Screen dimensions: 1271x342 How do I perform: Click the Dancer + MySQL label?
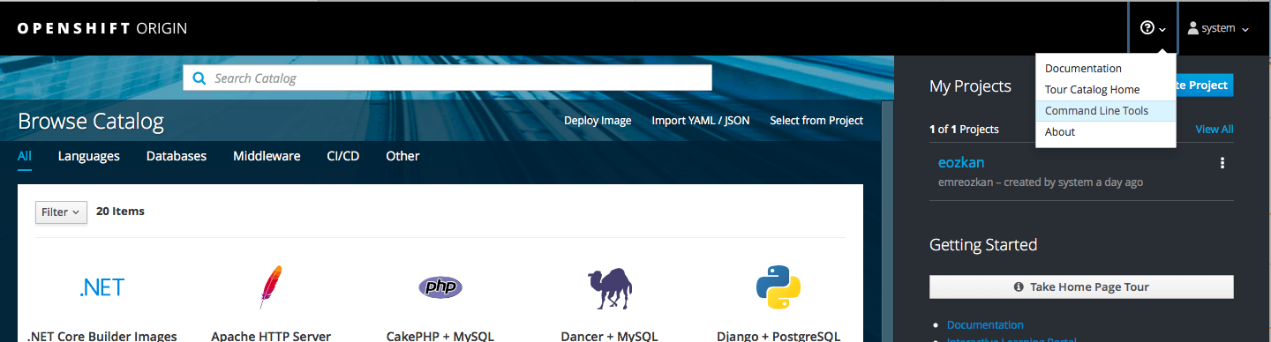click(x=609, y=336)
